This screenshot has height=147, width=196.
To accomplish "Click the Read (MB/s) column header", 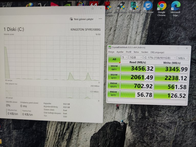I will click(x=138, y=62).
